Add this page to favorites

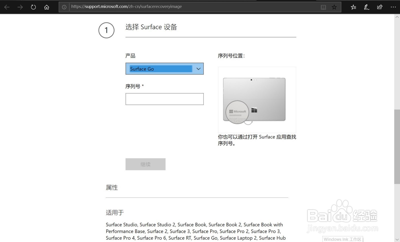click(334, 7)
